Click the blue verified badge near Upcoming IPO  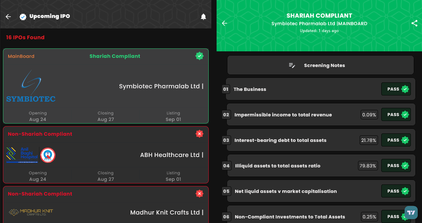point(23,17)
